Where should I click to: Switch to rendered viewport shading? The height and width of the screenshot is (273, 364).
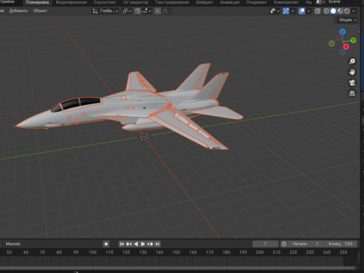(347, 11)
